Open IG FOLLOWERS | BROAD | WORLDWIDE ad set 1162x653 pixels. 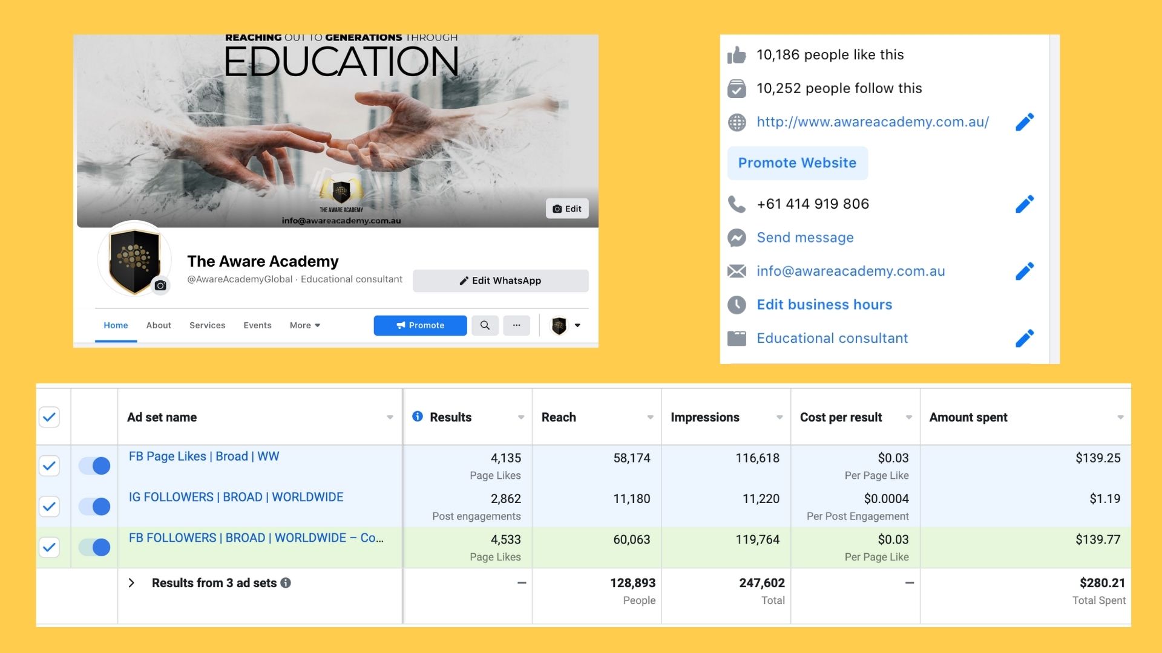(x=236, y=497)
